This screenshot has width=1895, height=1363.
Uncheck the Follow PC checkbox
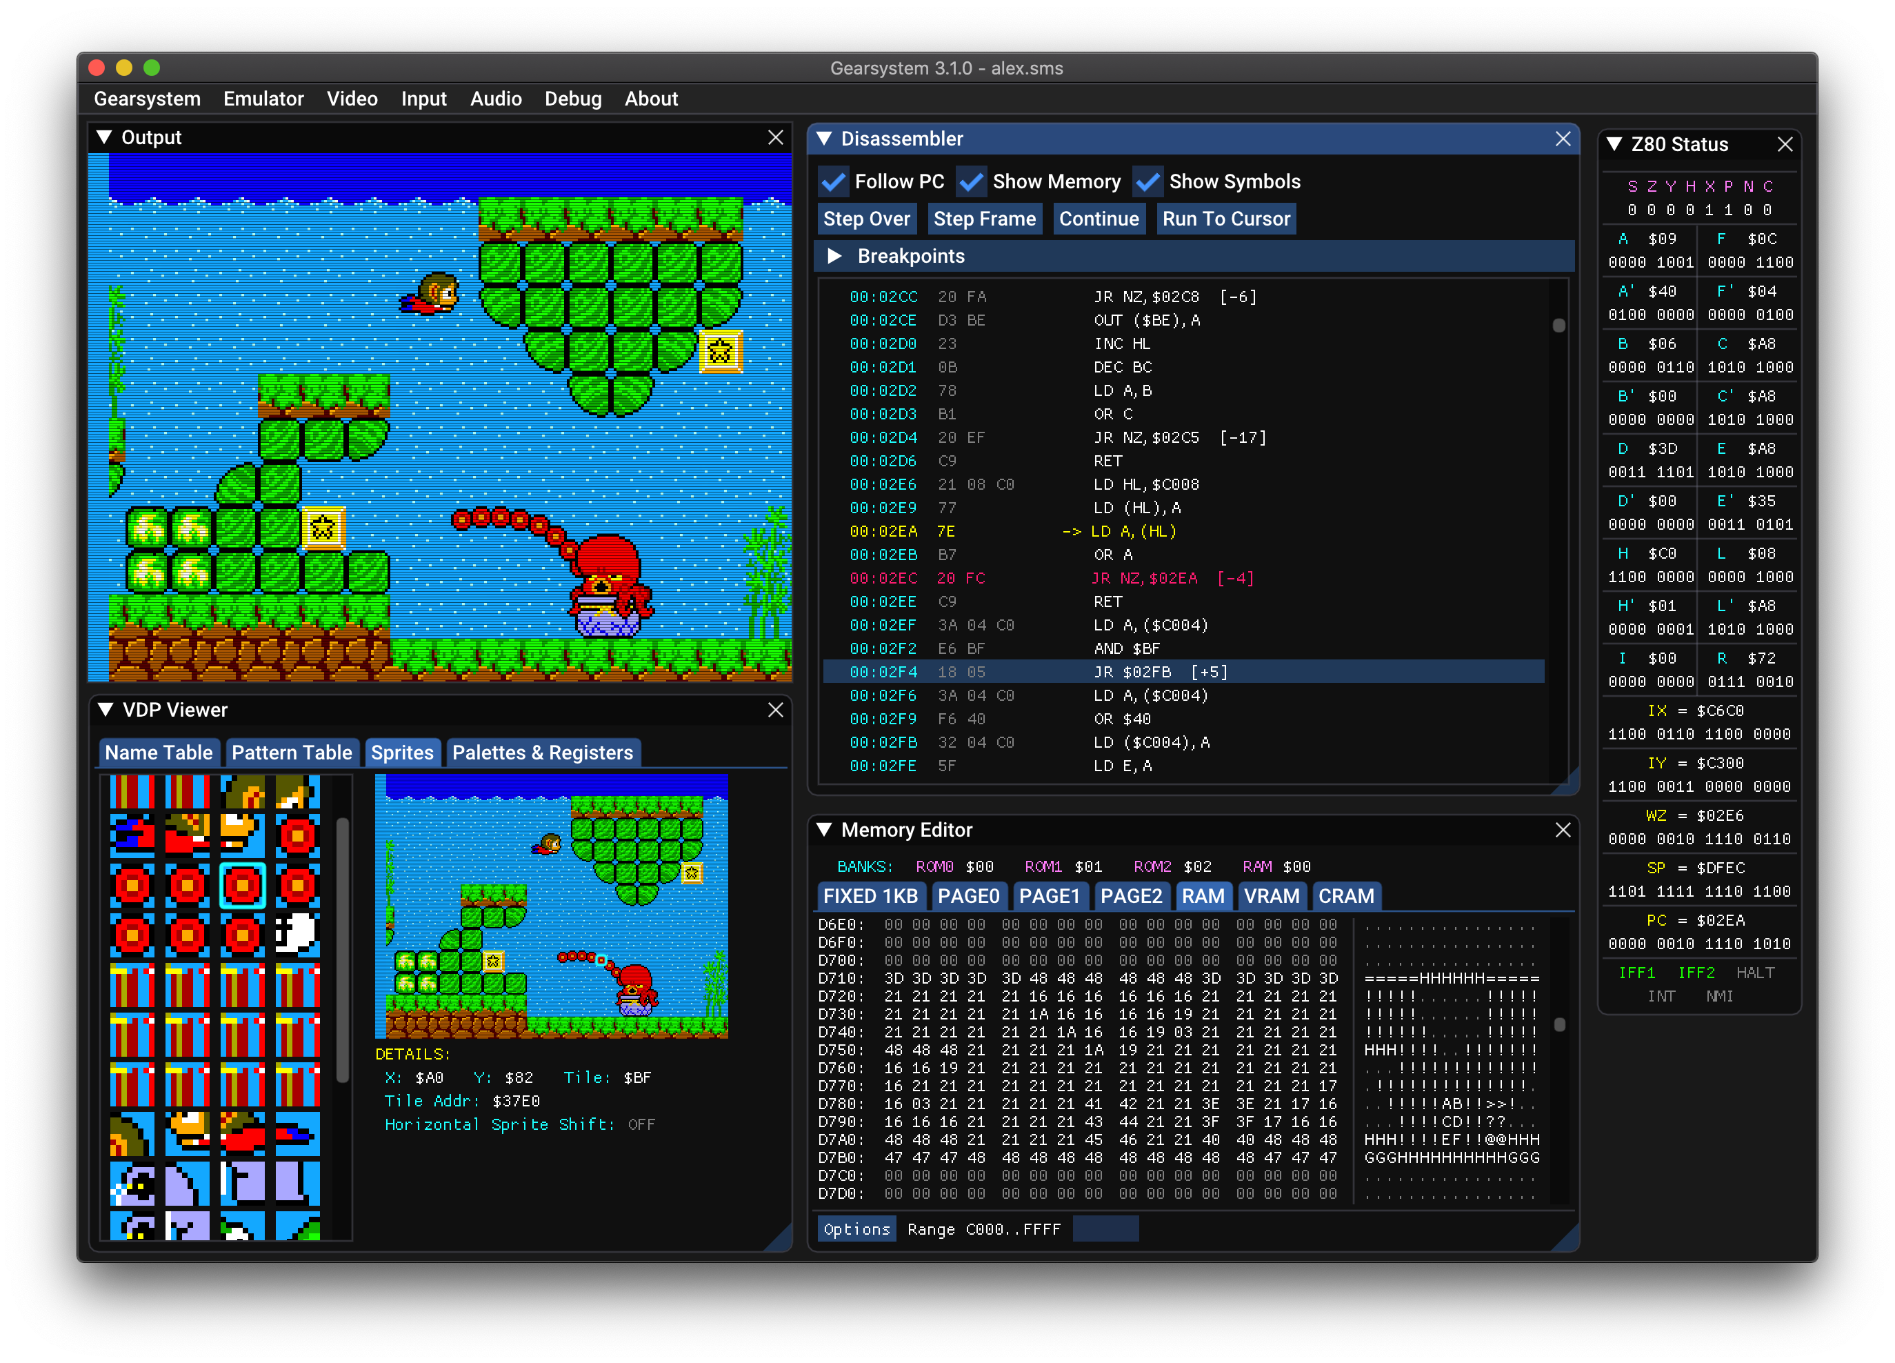[x=834, y=181]
